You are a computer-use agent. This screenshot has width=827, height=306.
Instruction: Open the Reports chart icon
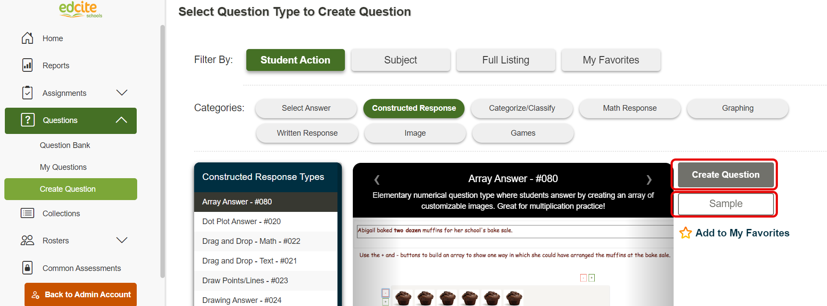27,65
